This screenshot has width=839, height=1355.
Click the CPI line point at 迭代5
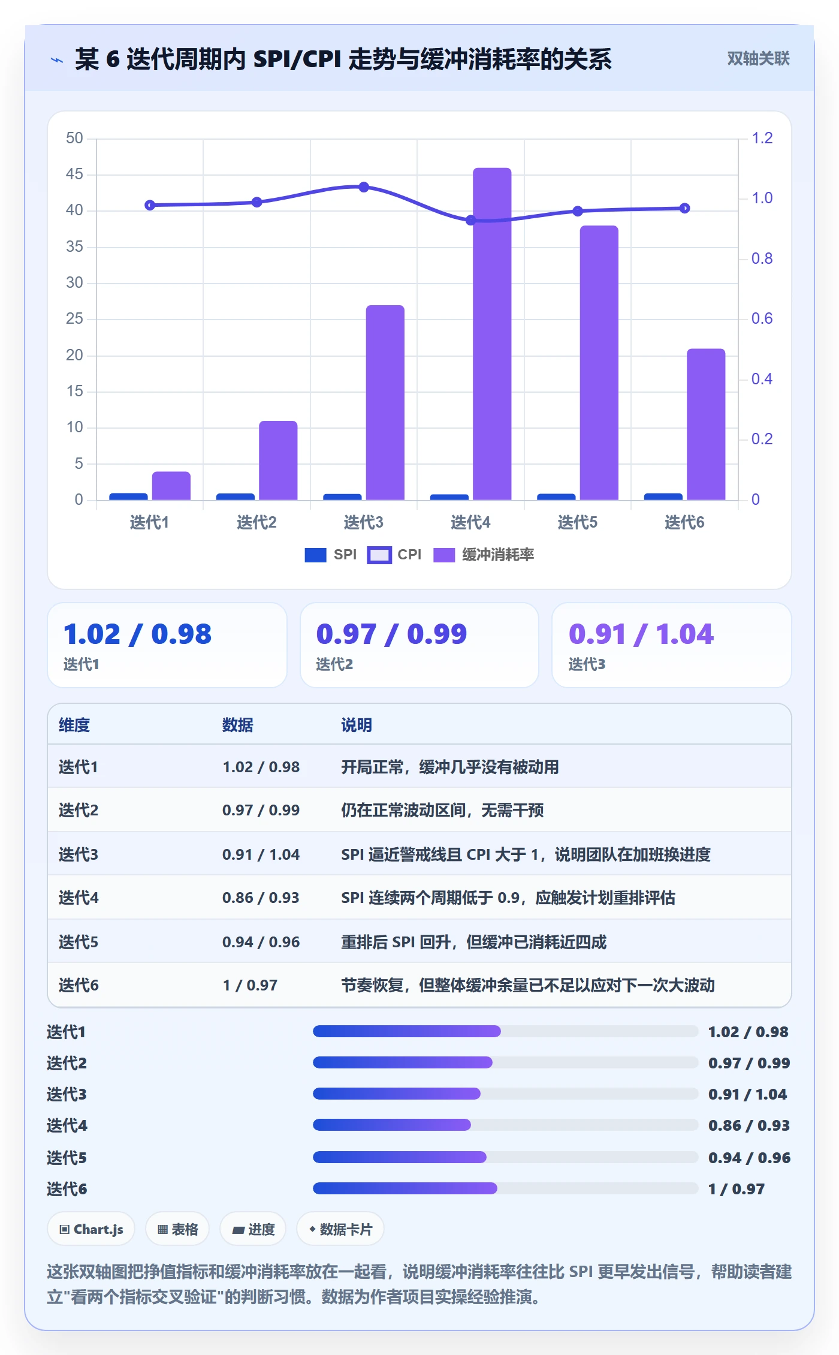tap(578, 211)
